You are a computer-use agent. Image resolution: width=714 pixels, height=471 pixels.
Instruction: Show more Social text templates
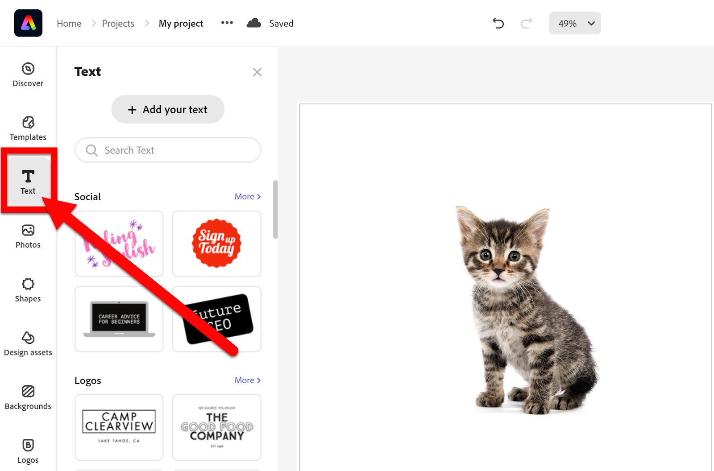(248, 197)
